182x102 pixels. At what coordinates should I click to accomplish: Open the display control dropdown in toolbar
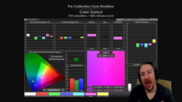pos(144,20)
